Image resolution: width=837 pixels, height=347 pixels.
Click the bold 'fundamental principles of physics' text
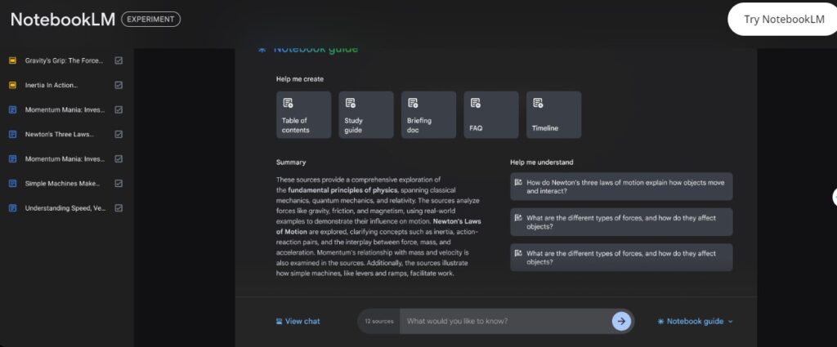point(342,189)
